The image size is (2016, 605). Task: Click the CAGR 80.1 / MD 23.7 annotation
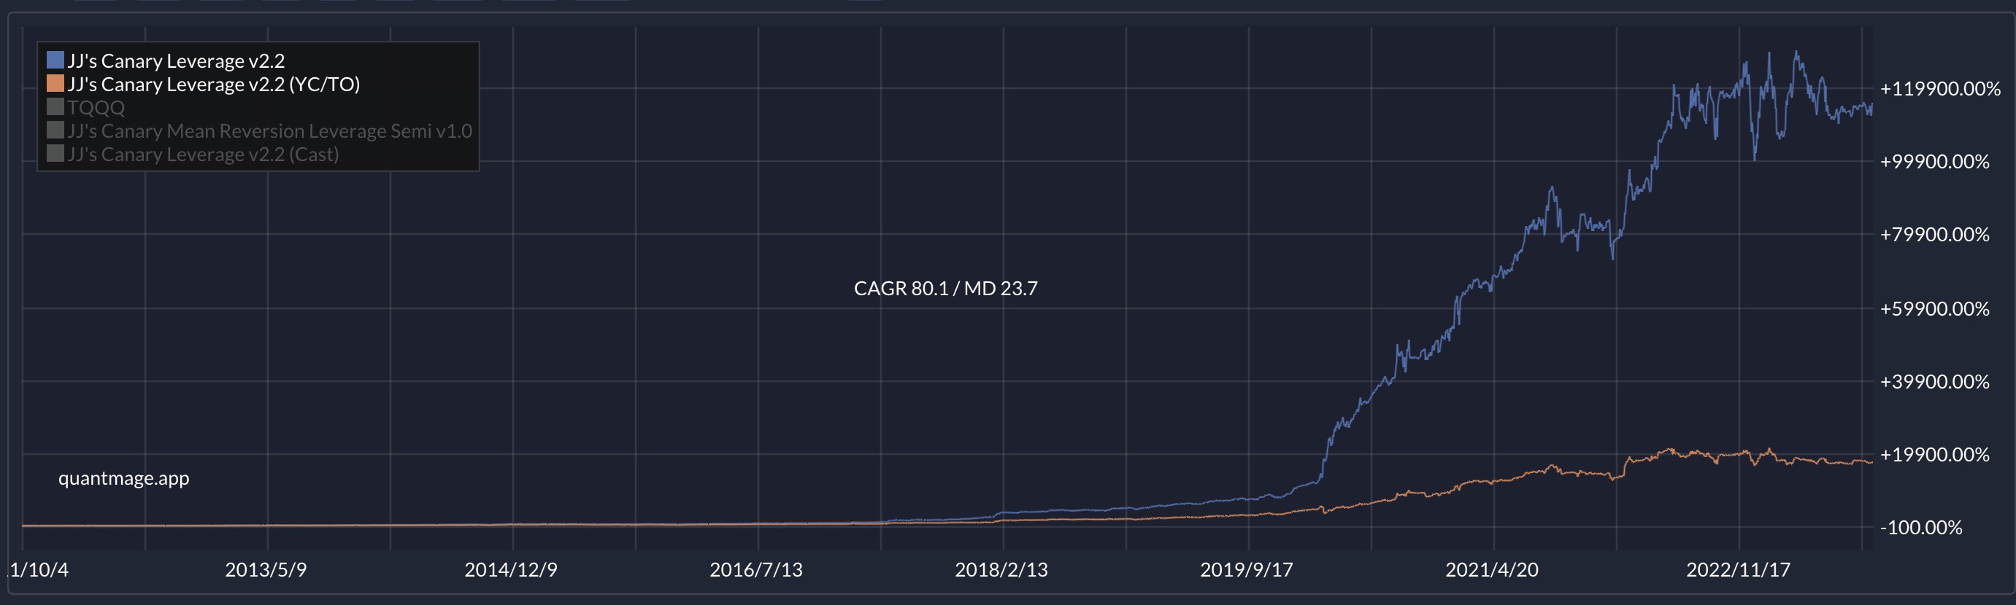coord(945,289)
